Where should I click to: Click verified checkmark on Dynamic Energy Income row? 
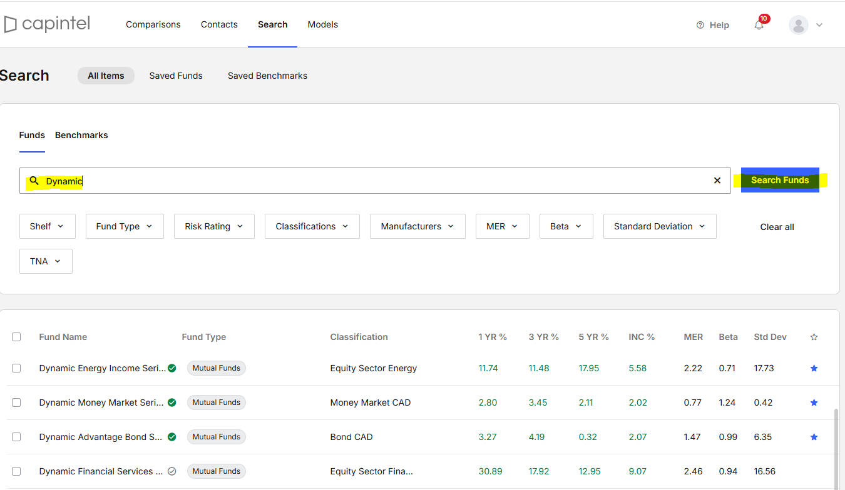click(x=172, y=368)
